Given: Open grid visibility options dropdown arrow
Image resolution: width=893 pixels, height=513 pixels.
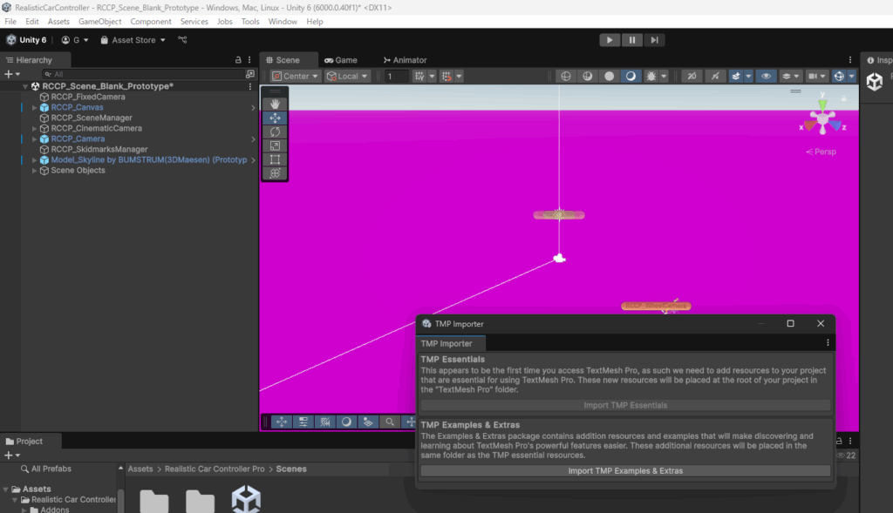Looking at the screenshot, I should point(432,77).
